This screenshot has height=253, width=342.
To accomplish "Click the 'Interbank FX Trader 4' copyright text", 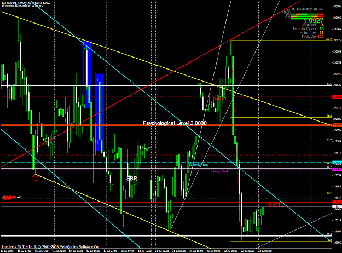I will [51, 246].
